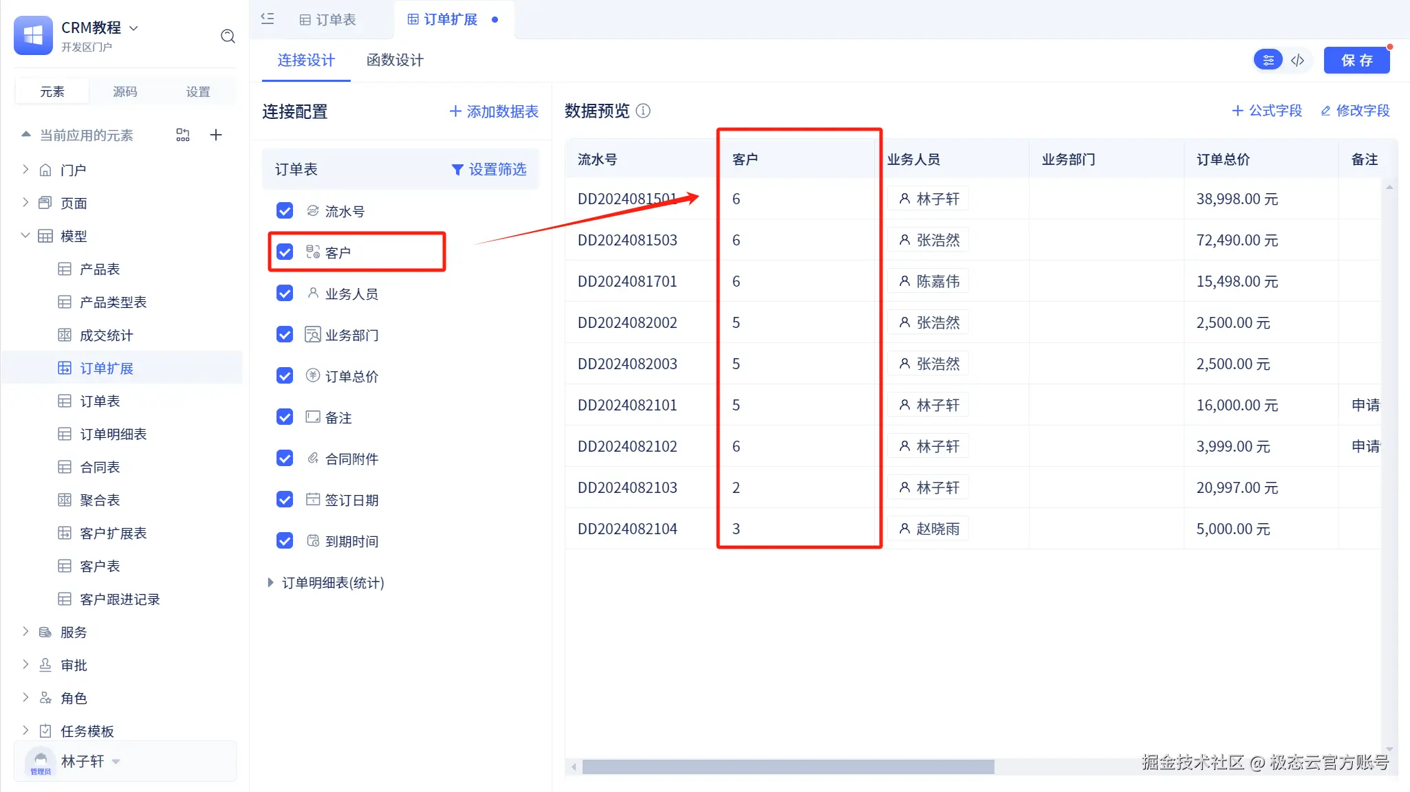Image resolution: width=1410 pixels, height=792 pixels.
Task: Uncheck the 流水号 field checkbox
Action: [x=285, y=211]
